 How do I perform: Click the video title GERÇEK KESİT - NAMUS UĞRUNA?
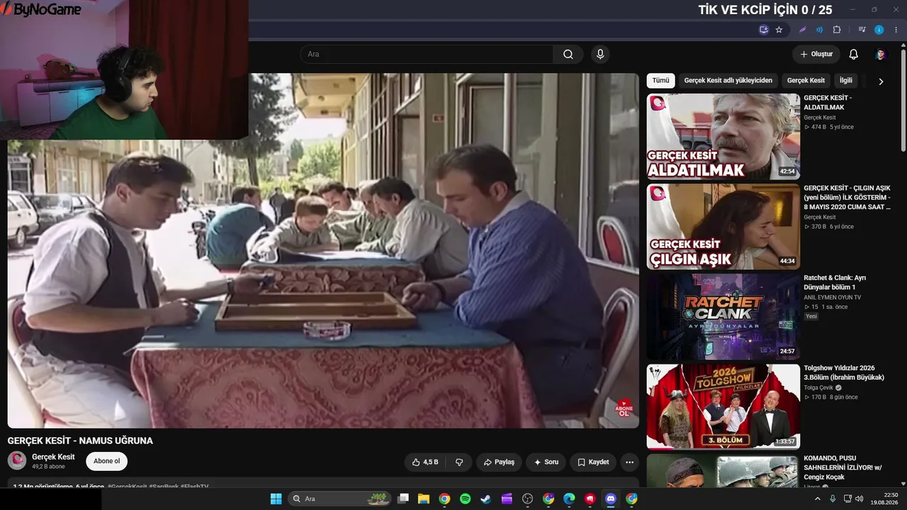point(80,441)
